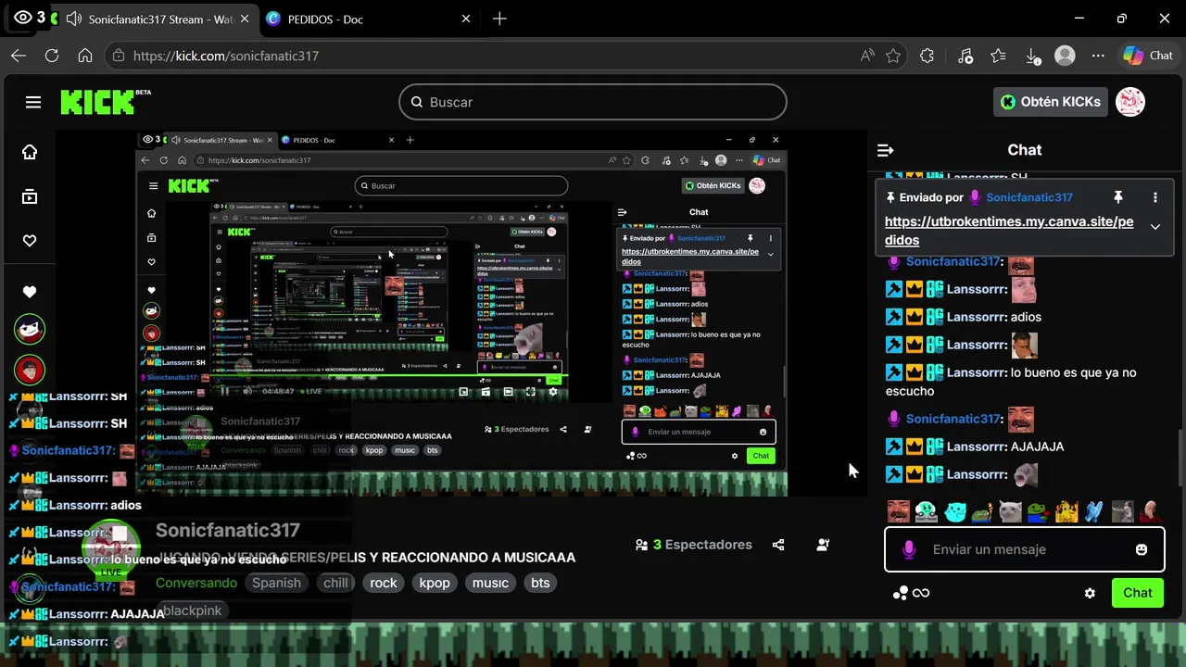Open pinned message three-dot options
1186x667 pixels.
pyautogui.click(x=1155, y=197)
